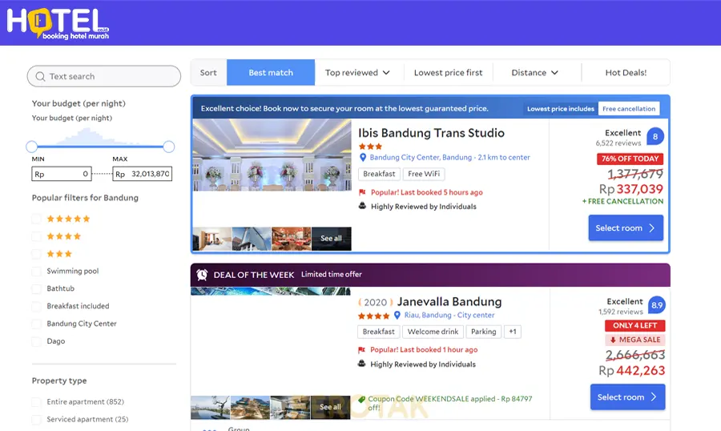Click the budget range slider track

[x=100, y=147]
